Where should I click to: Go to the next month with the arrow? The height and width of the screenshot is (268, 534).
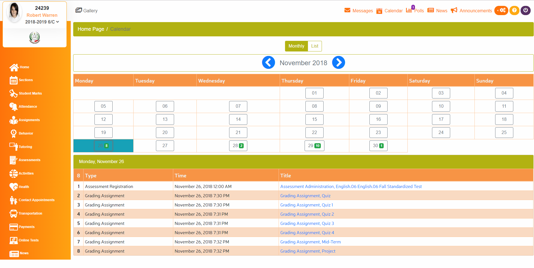click(x=338, y=62)
